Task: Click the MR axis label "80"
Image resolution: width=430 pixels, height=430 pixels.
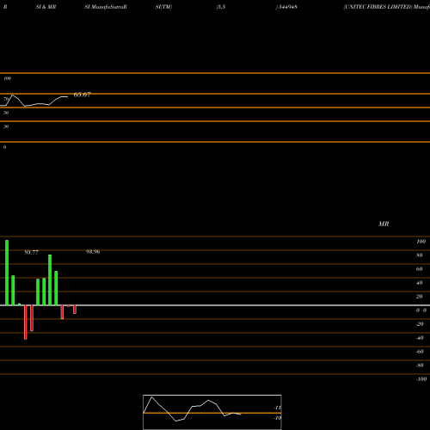Action: [420, 255]
